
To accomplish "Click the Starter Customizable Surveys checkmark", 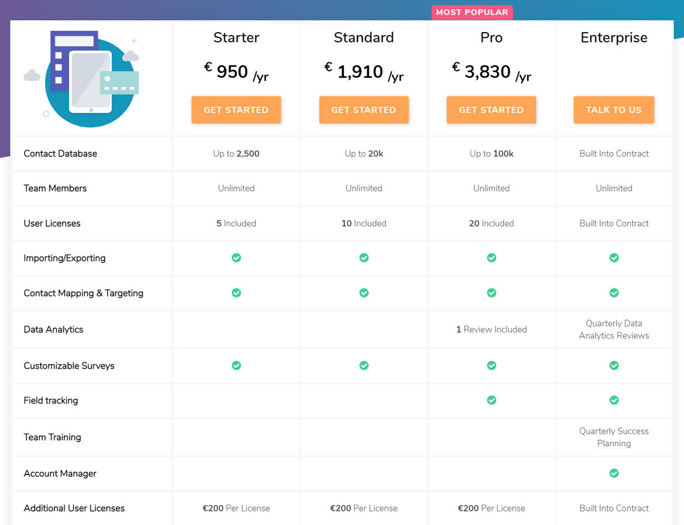I will point(236,365).
